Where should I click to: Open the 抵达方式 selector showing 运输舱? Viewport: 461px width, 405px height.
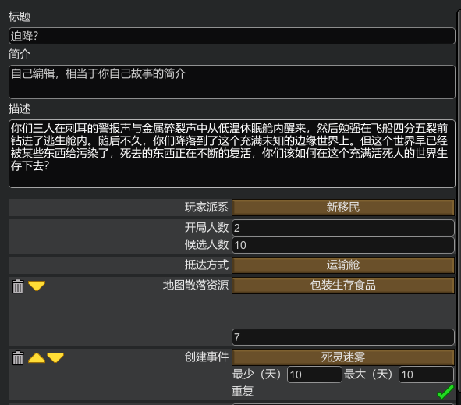[343, 265]
